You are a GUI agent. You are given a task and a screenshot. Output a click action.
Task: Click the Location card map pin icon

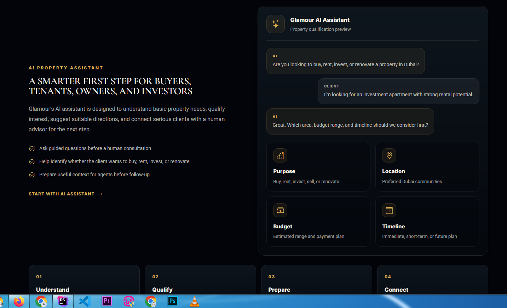click(389, 155)
